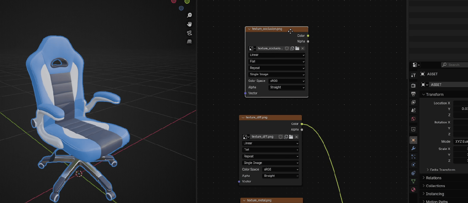Click open-image folder icon on texture_occlusion node
The height and width of the screenshot is (203, 468).
[x=297, y=48]
